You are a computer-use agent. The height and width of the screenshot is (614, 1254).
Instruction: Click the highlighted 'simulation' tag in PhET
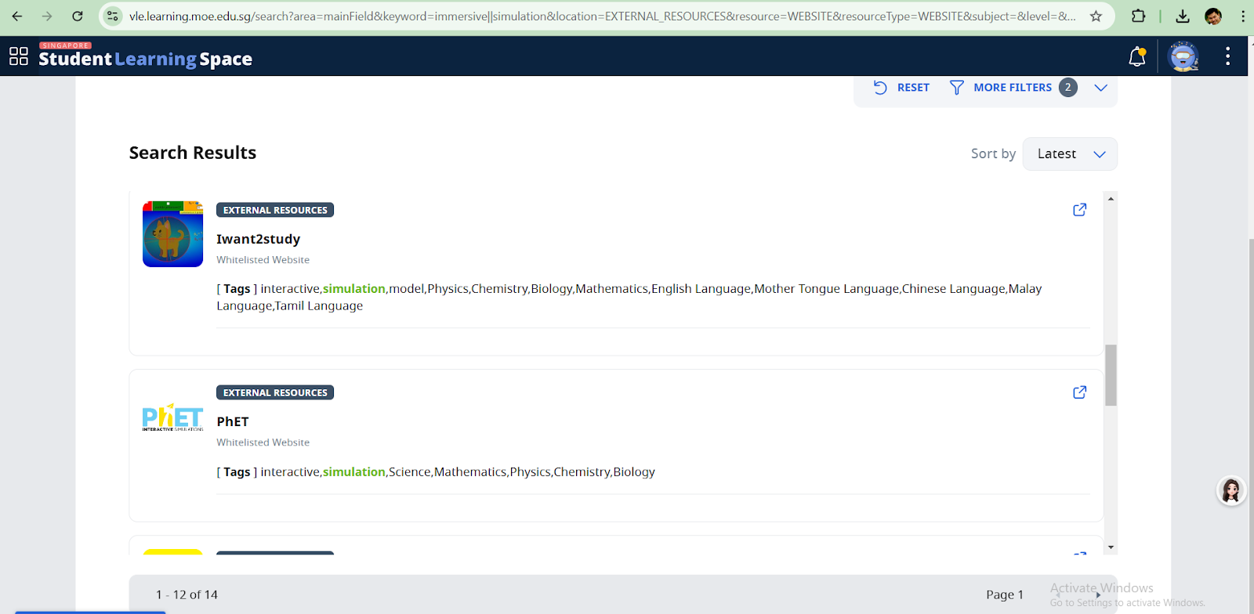pos(354,472)
